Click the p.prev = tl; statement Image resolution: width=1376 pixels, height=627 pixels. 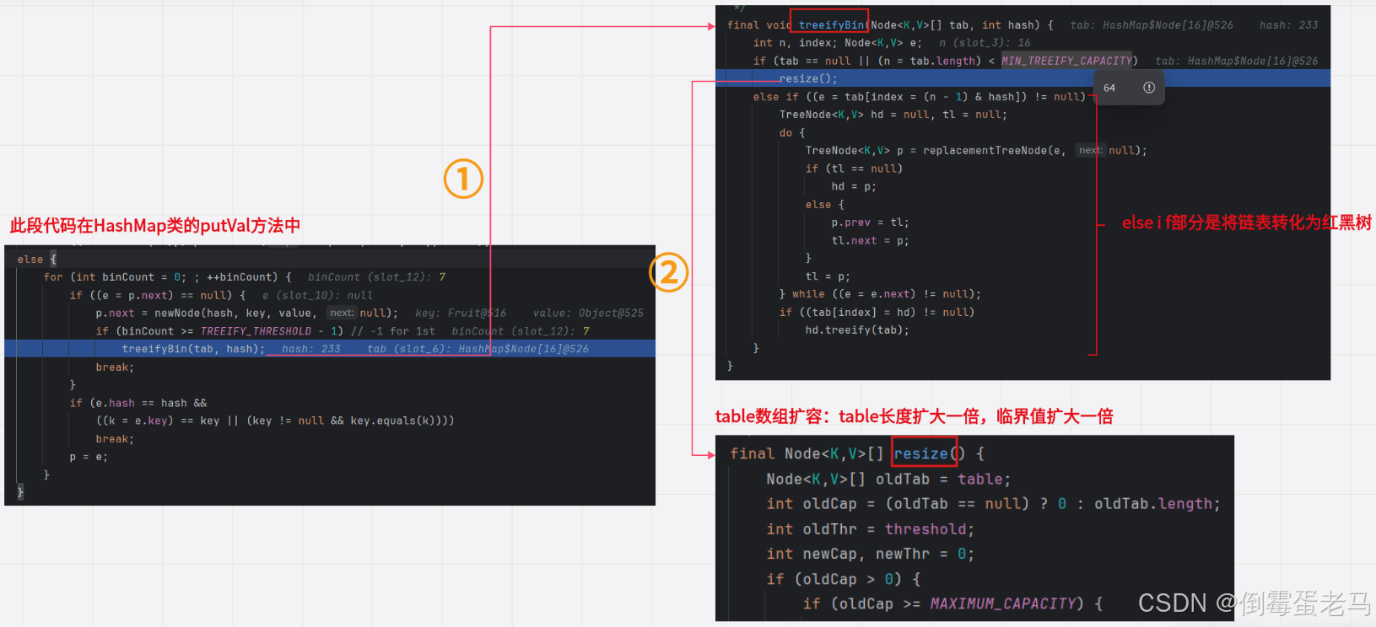coord(870,222)
